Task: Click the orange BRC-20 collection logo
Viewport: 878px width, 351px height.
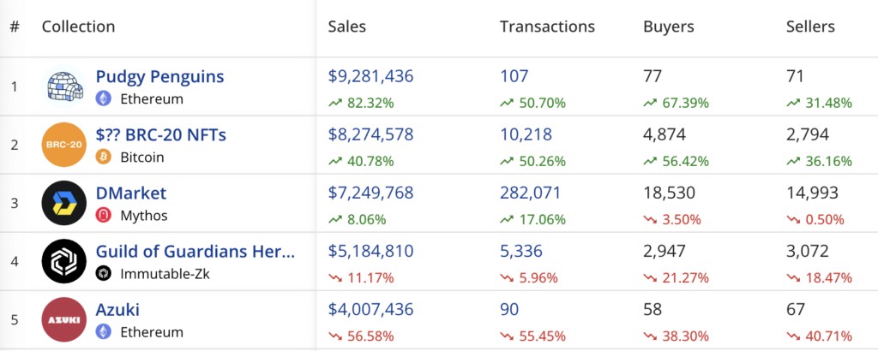Action: [64, 145]
